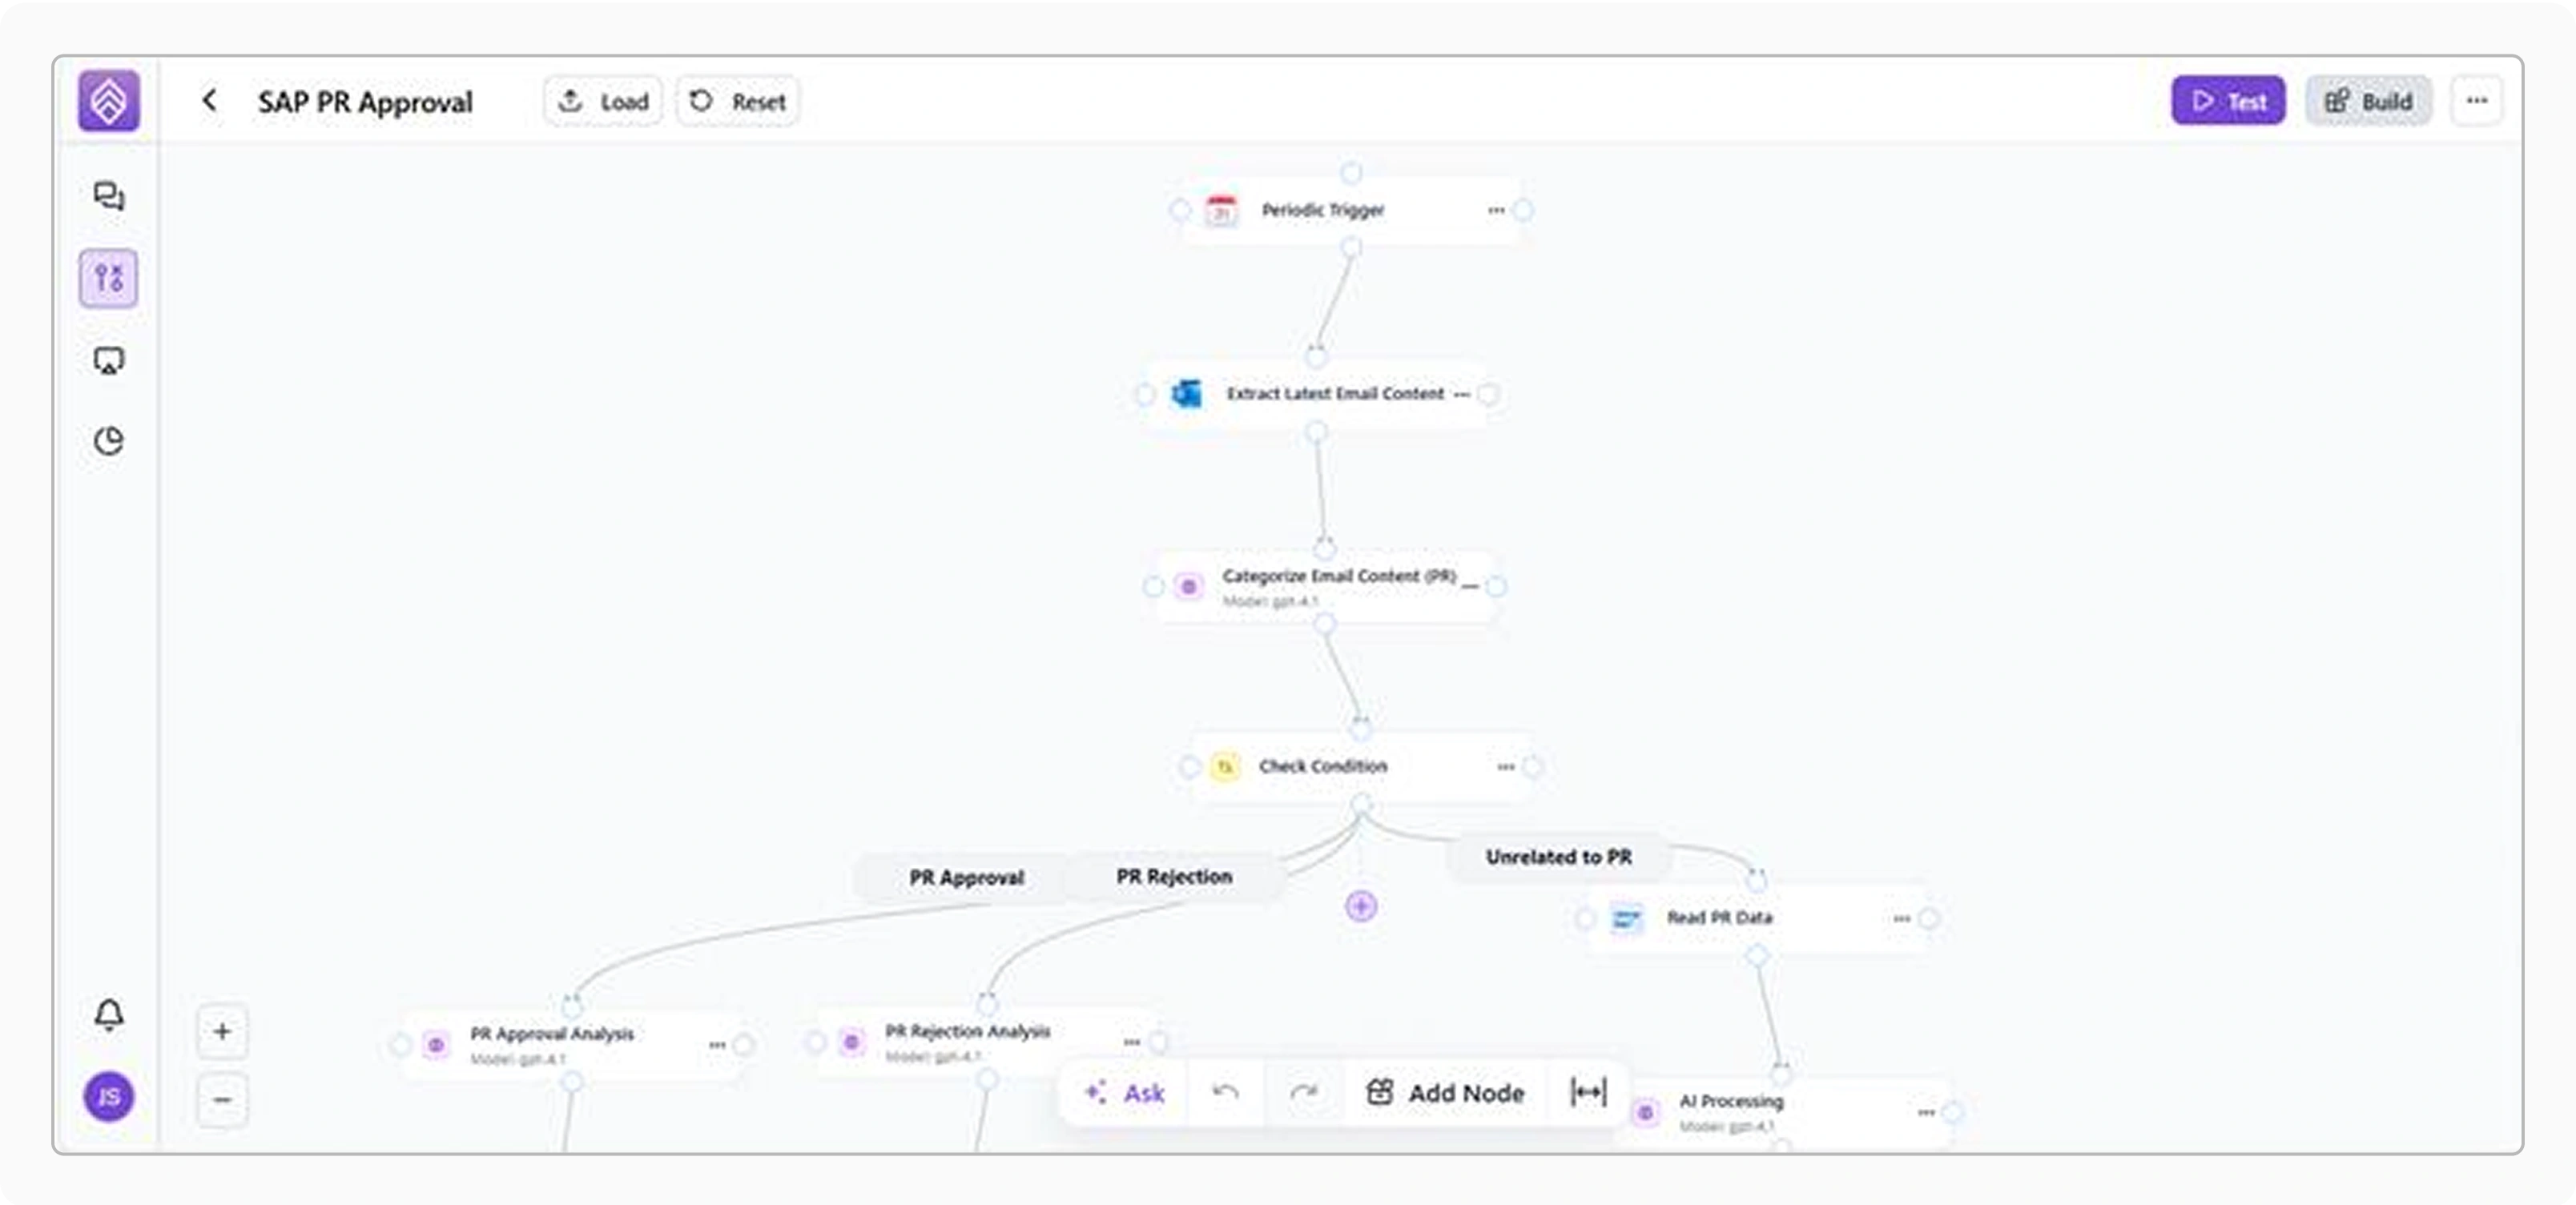The image size is (2576, 1205).
Task: Open the screen share sidebar icon
Action: coord(108,360)
